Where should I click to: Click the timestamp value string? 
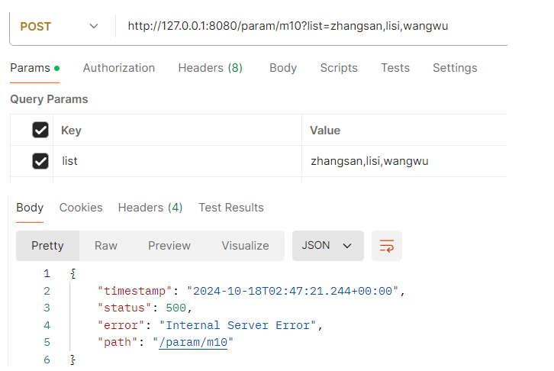pyautogui.click(x=292, y=291)
